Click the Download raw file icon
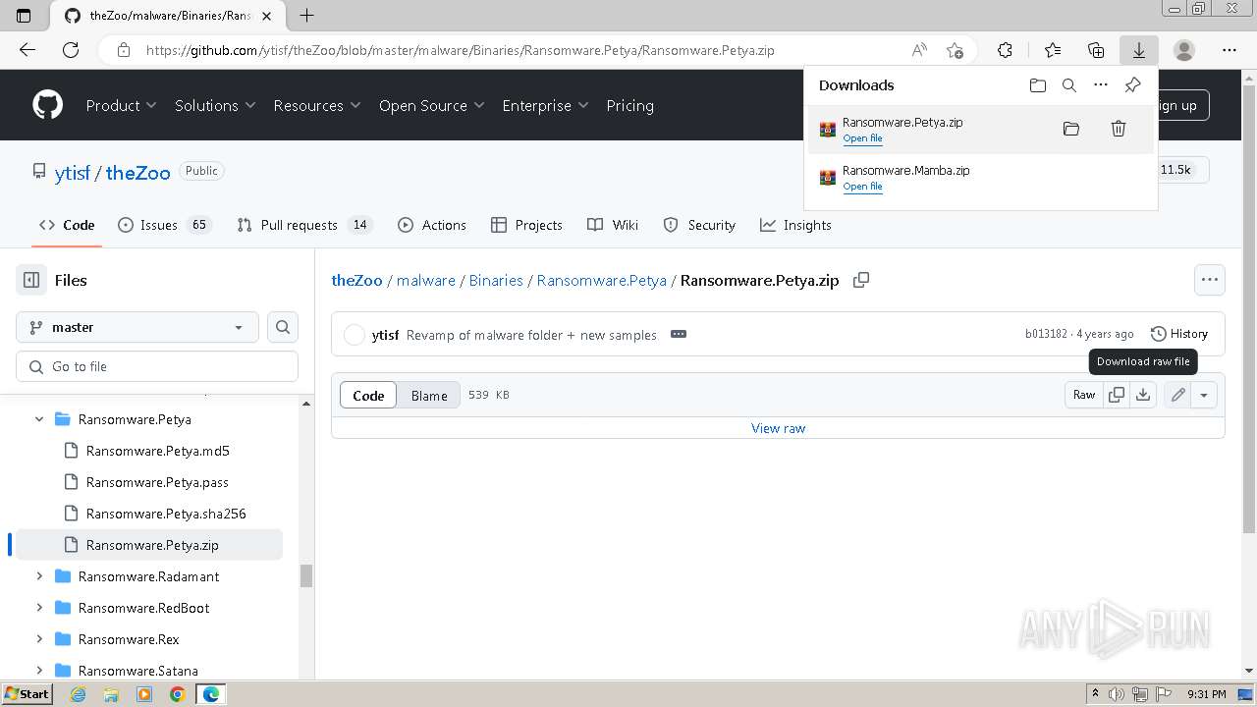 (x=1143, y=395)
